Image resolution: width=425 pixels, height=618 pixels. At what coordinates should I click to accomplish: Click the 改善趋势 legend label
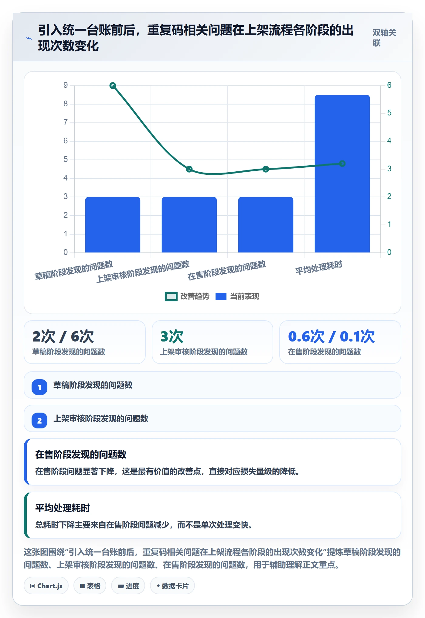point(195,297)
